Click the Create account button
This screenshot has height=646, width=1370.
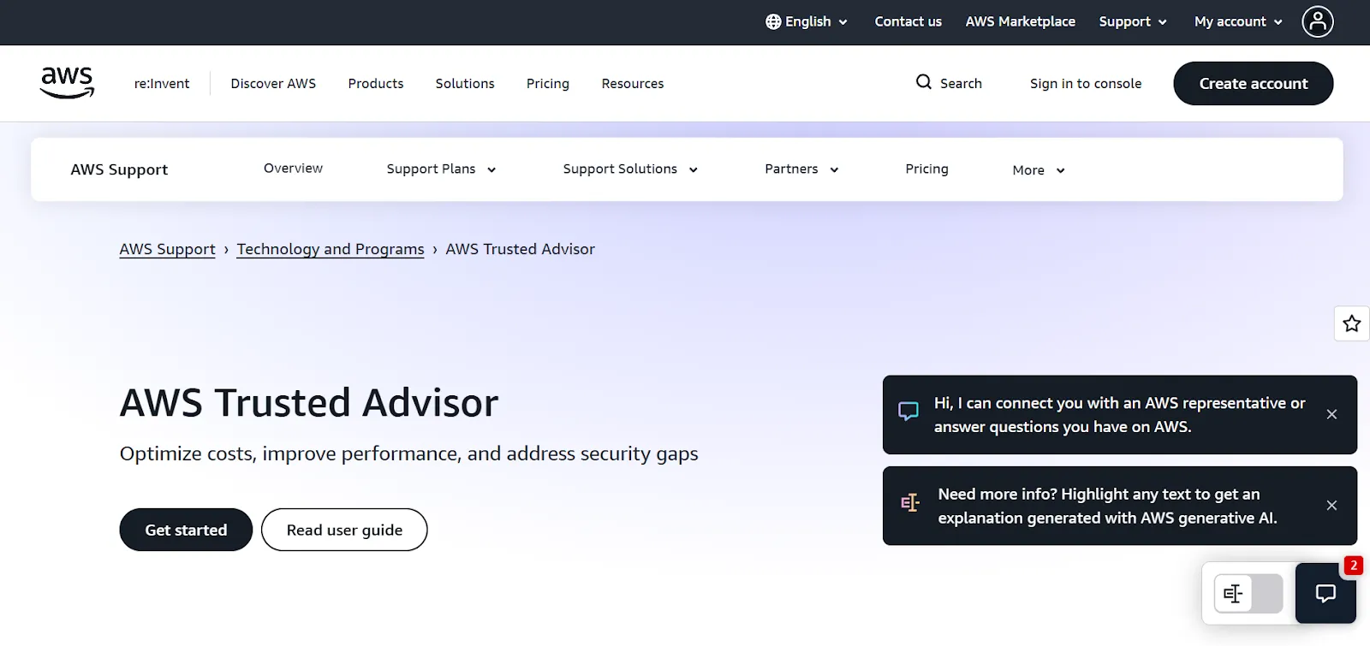click(x=1254, y=83)
